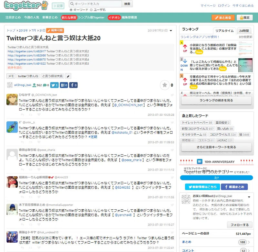Click the search magnifier icon

[x=72, y=4]
